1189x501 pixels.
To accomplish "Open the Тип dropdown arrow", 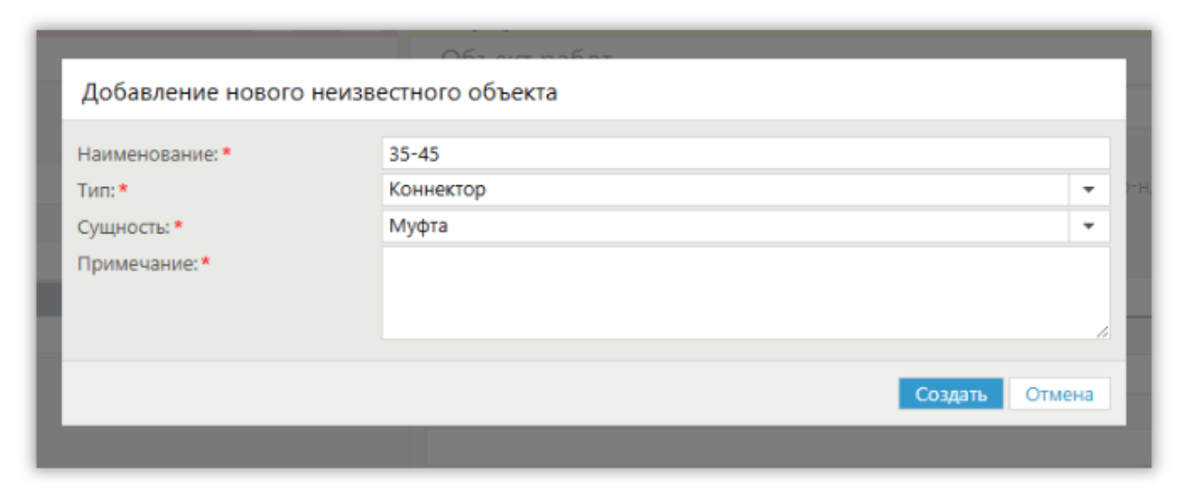I will pos(1089,190).
